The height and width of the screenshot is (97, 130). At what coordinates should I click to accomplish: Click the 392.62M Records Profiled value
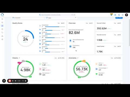pyautogui.click(x=102, y=29)
